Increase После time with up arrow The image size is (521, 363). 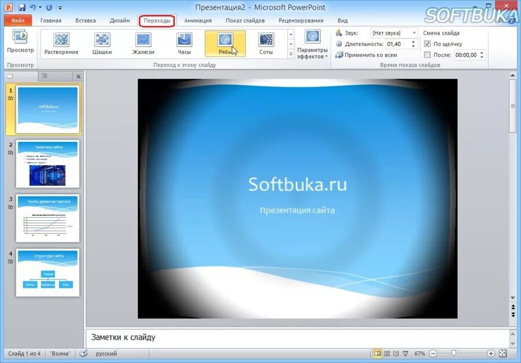482,53
